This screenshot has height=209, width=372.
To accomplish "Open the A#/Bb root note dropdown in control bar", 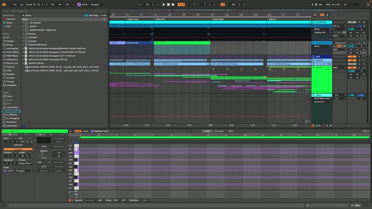I will click(x=85, y=5).
